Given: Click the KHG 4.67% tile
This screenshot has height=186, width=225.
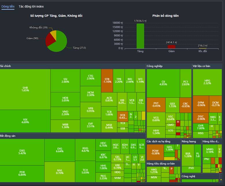Looking at the screenshot, I should tap(85, 150).
